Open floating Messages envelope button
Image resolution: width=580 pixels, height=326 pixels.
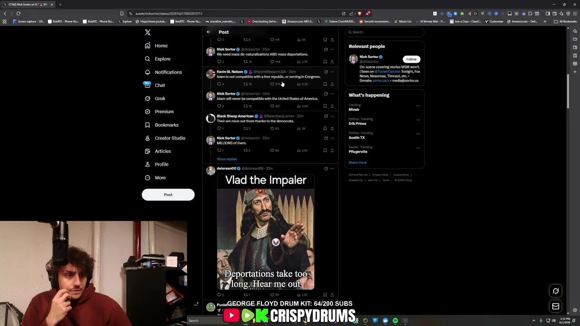pyautogui.click(x=556, y=307)
